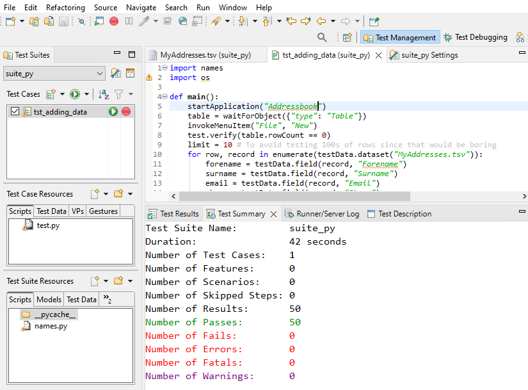This screenshot has width=528, height=390.
Task: Run all test cases with the play icon
Action: tap(75, 94)
